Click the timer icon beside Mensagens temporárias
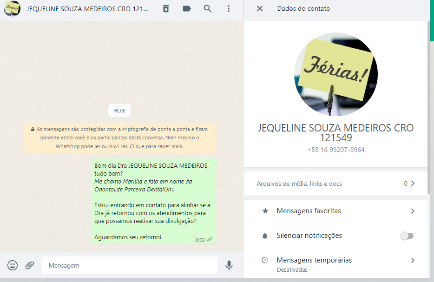 click(x=265, y=260)
